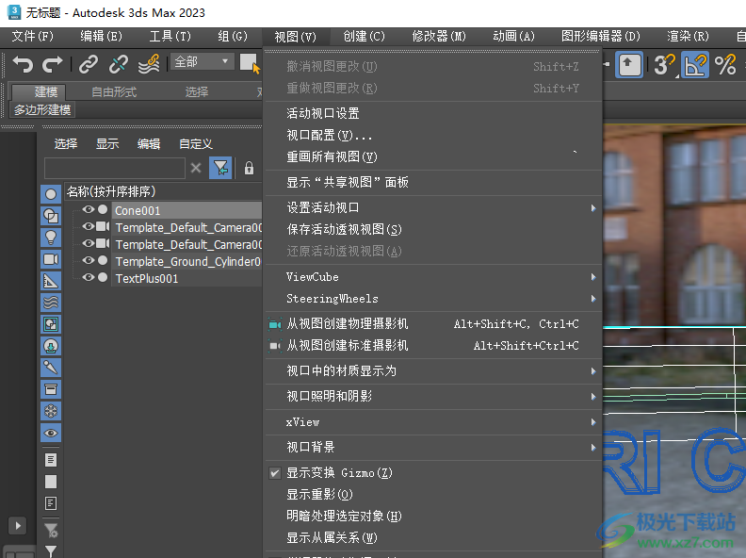Display hidden objects eye filter icon
Image resolution: width=746 pixels, height=558 pixels.
(x=51, y=433)
